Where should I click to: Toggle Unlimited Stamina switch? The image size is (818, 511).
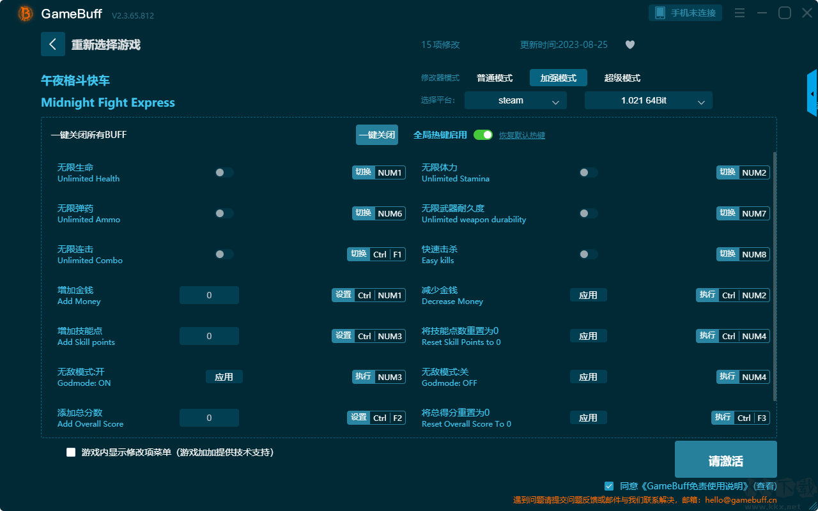[x=589, y=172]
